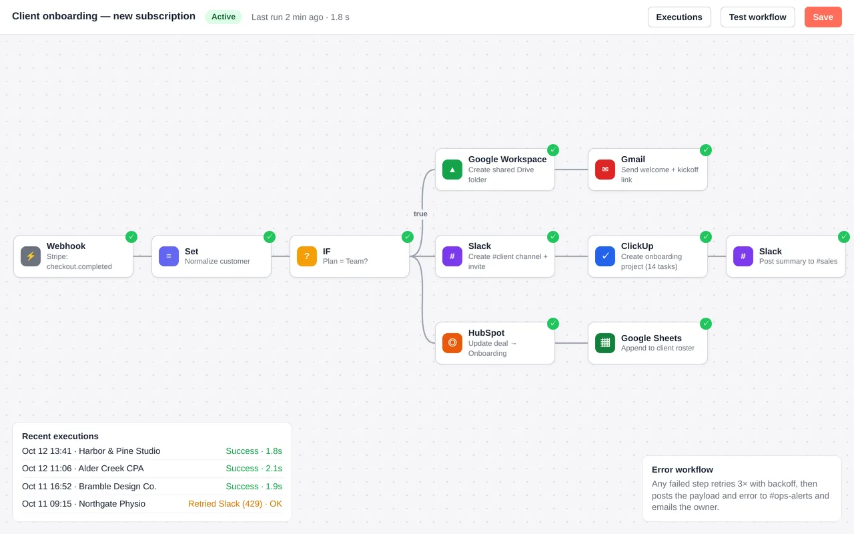
Task: Click the "Normalize customer" text
Action: [218, 262]
